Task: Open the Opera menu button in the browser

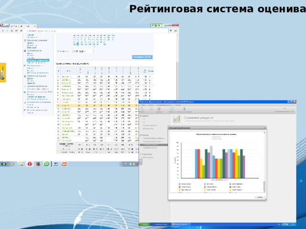Action: click(x=4, y=25)
